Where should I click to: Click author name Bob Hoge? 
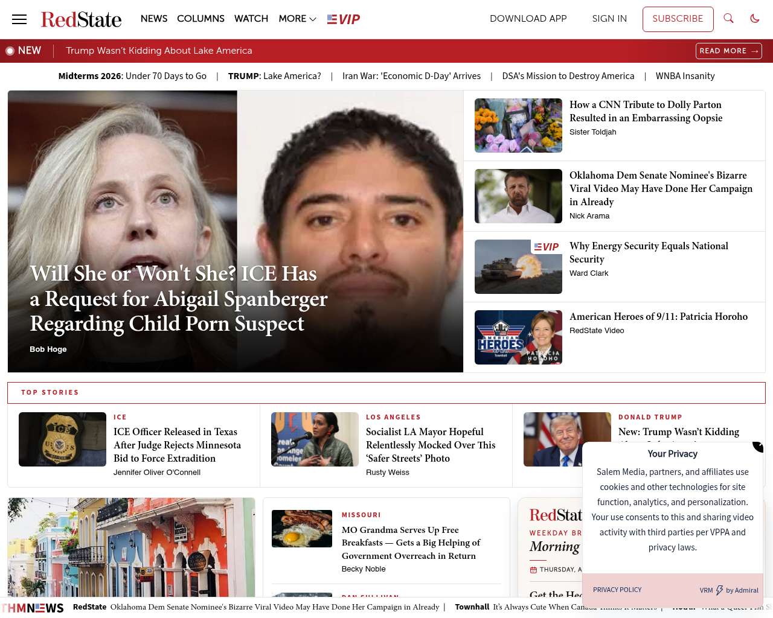point(48,349)
